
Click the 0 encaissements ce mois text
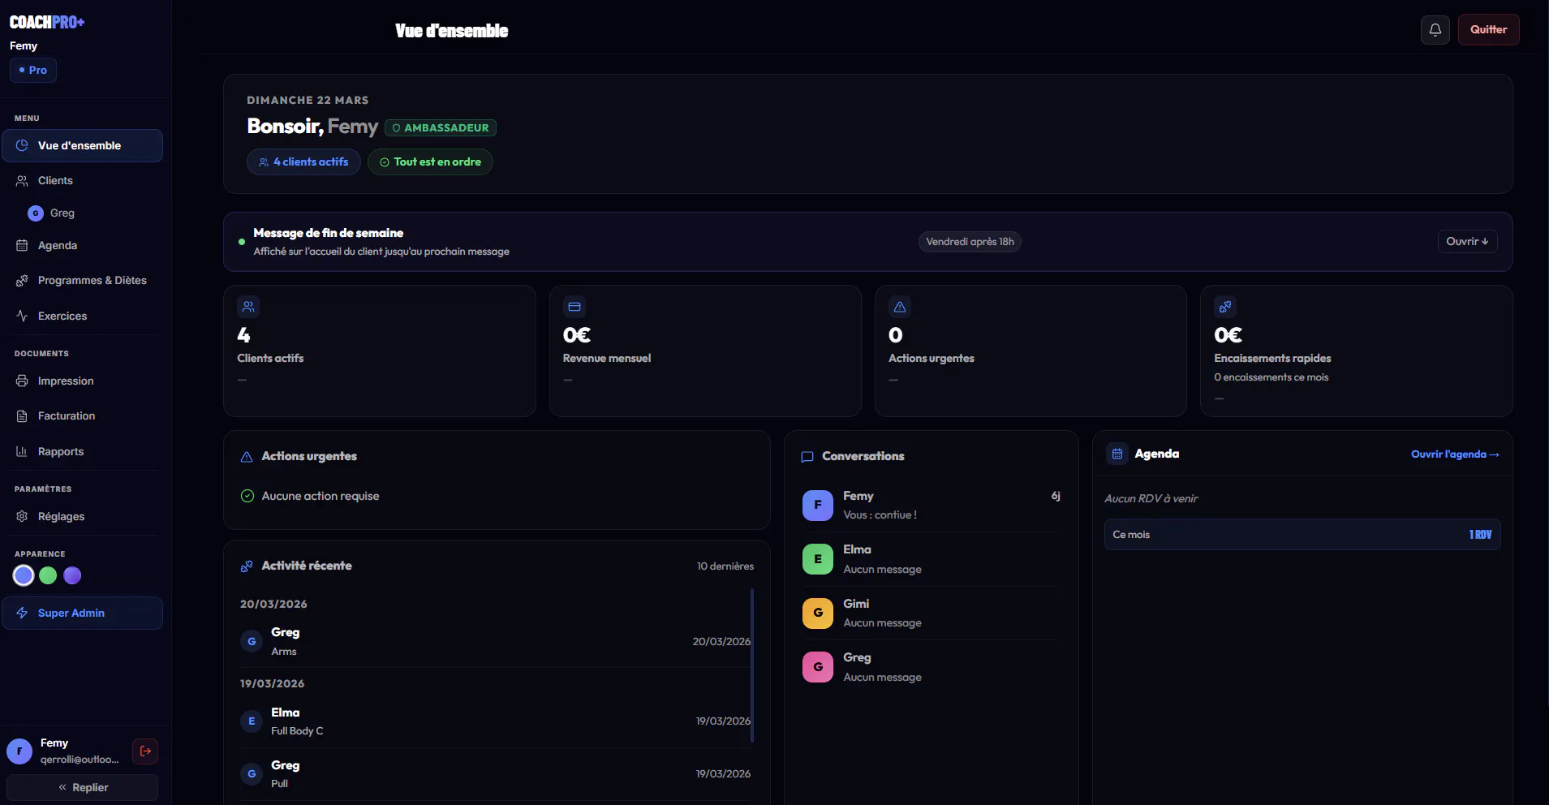pos(1271,377)
